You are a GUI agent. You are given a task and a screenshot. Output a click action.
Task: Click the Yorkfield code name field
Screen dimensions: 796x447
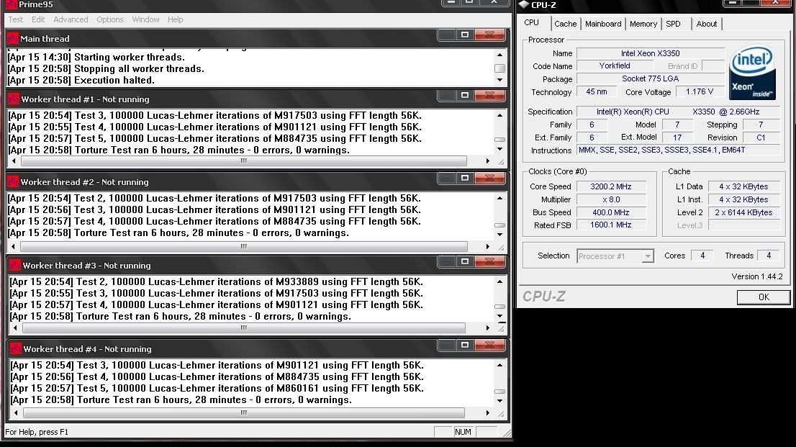click(x=615, y=66)
